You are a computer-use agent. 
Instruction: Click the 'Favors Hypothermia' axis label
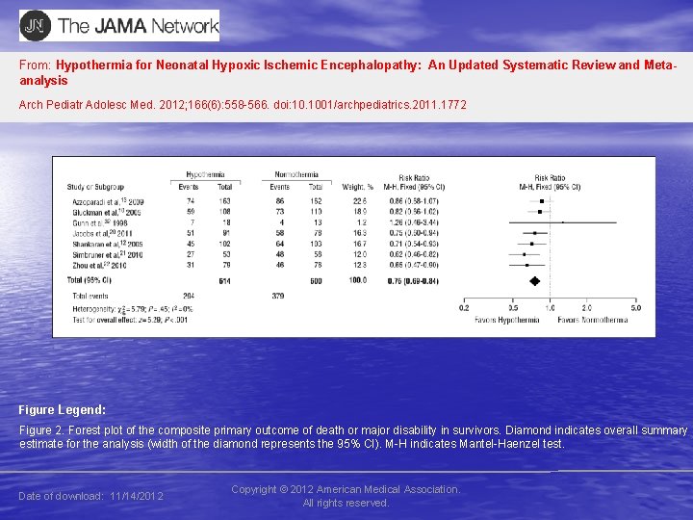tap(507, 320)
